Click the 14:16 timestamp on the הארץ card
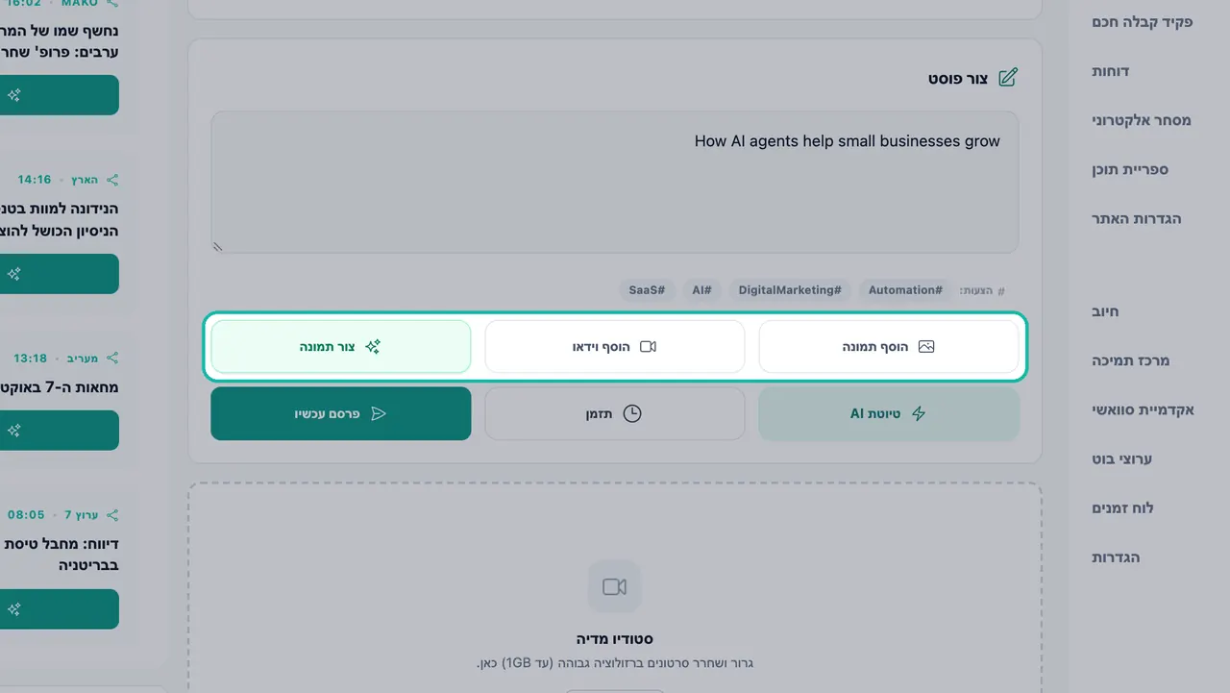The image size is (1230, 693). [35, 180]
